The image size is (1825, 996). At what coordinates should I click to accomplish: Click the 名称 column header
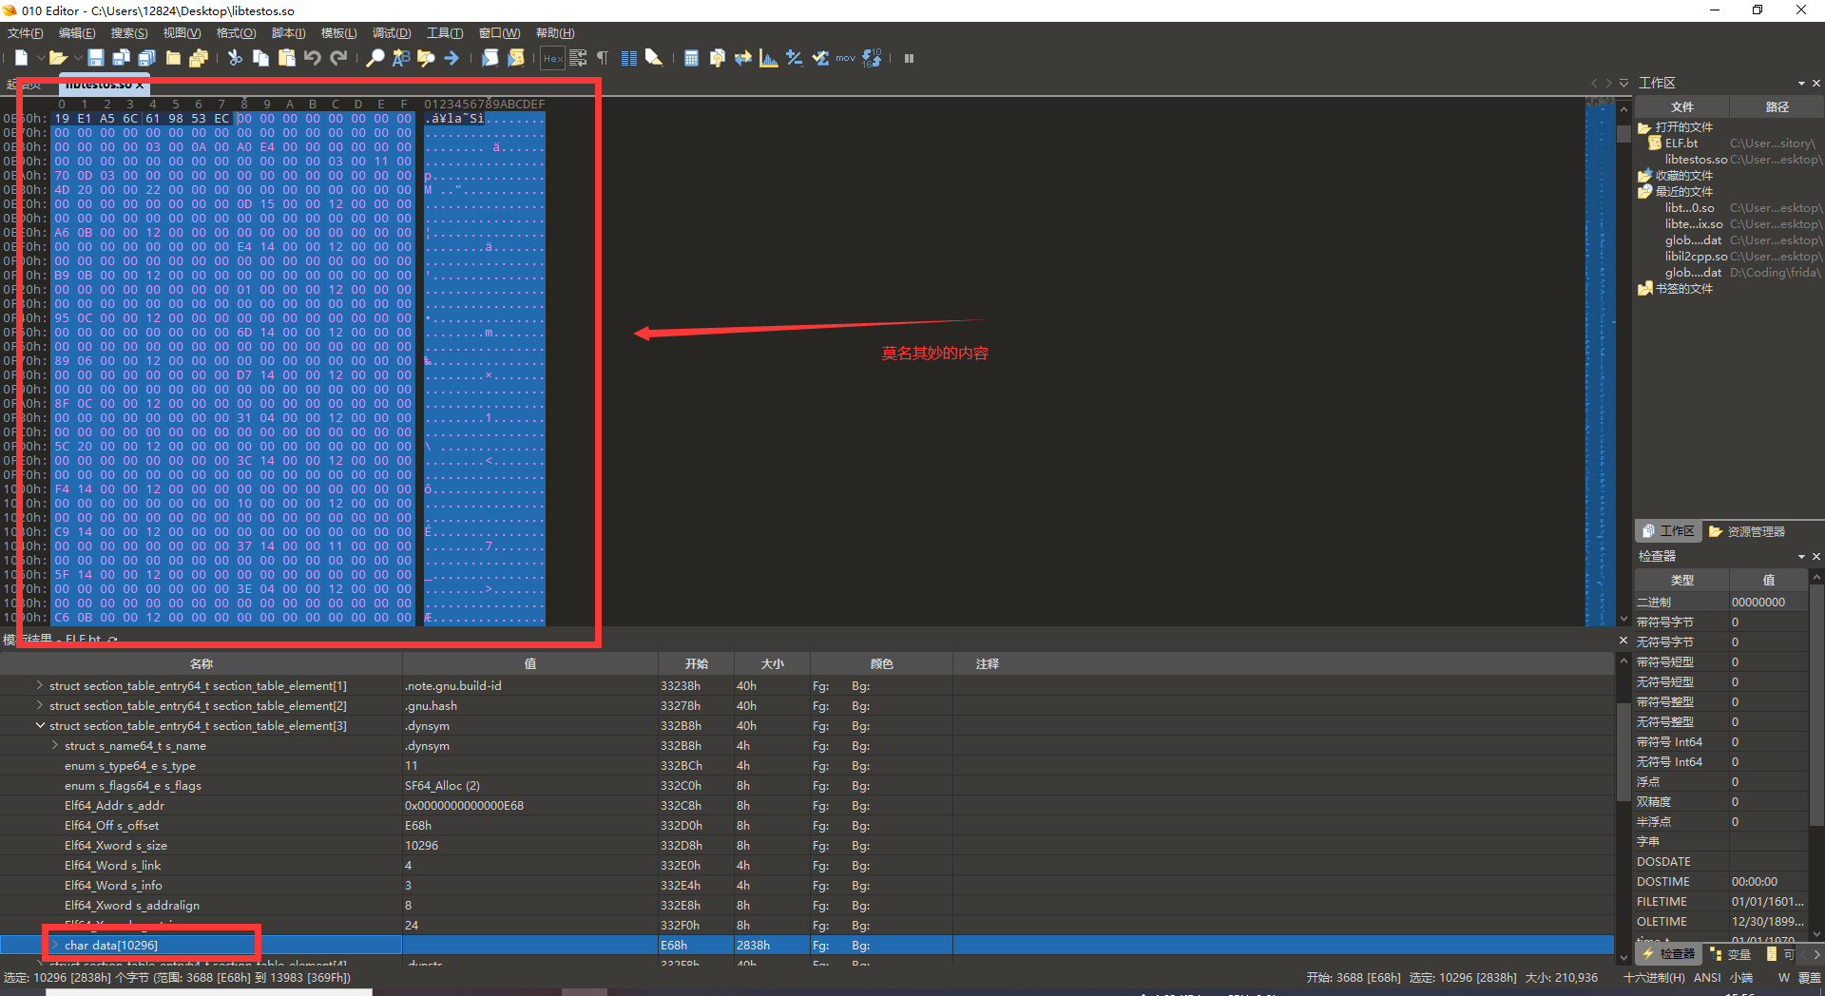click(x=201, y=663)
